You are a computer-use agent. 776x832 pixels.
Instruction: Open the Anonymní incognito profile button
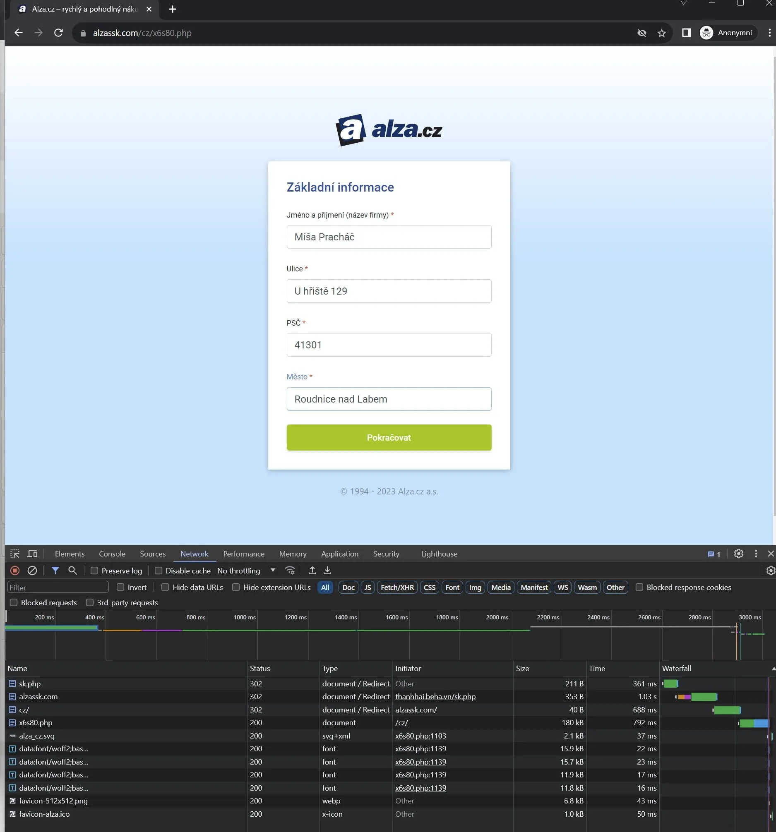click(x=728, y=33)
